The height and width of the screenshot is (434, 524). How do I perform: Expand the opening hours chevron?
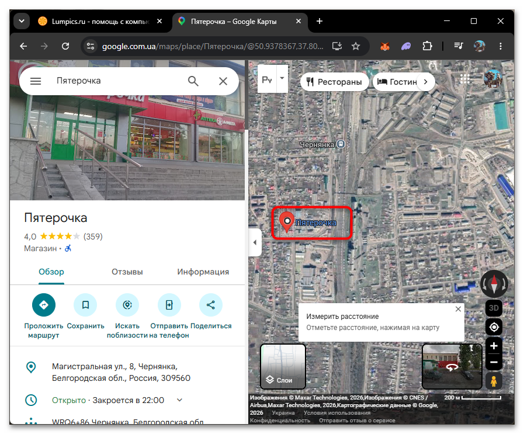[x=179, y=400]
